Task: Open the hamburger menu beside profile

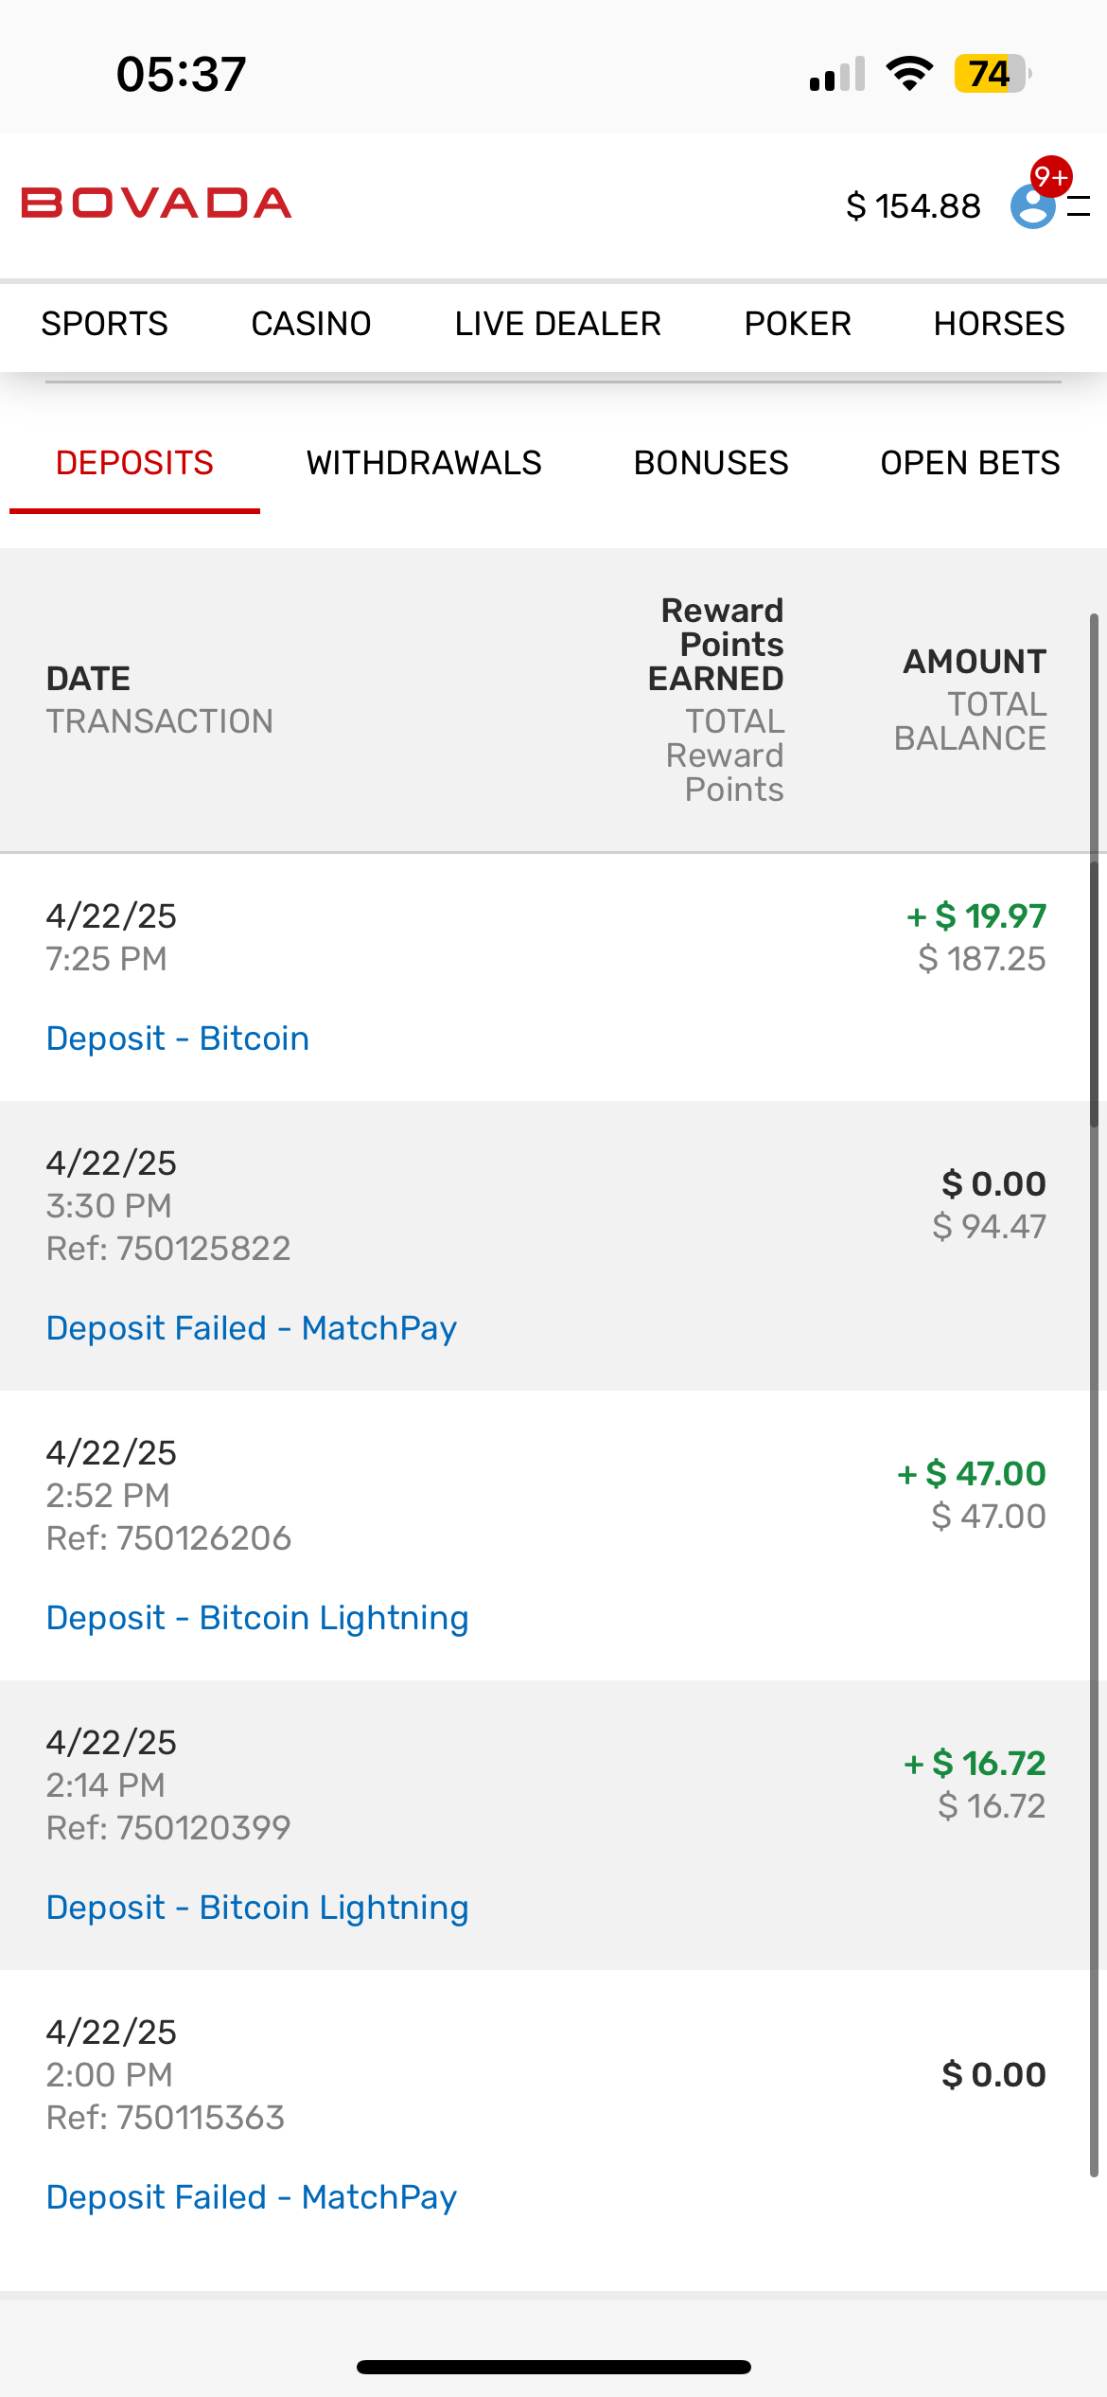Action: tap(1080, 206)
